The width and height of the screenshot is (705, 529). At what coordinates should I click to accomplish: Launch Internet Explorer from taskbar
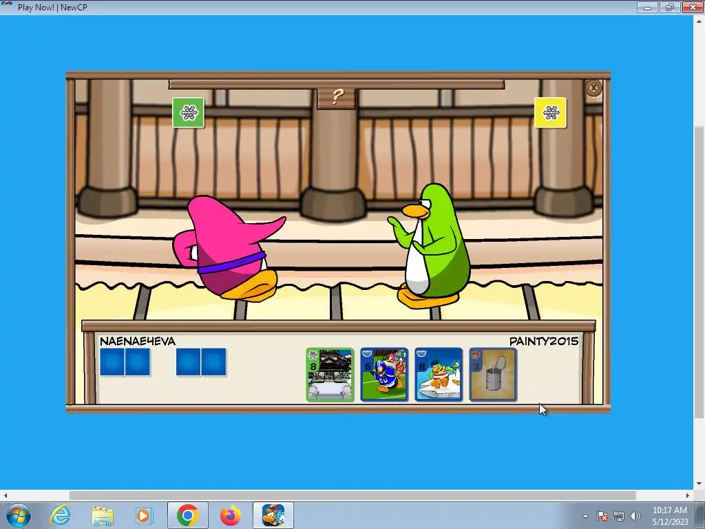point(60,515)
